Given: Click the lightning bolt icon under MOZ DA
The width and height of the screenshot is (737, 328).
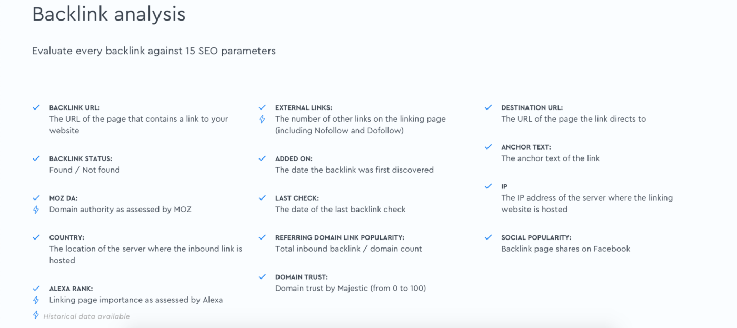Looking at the screenshot, I should [x=36, y=210].
